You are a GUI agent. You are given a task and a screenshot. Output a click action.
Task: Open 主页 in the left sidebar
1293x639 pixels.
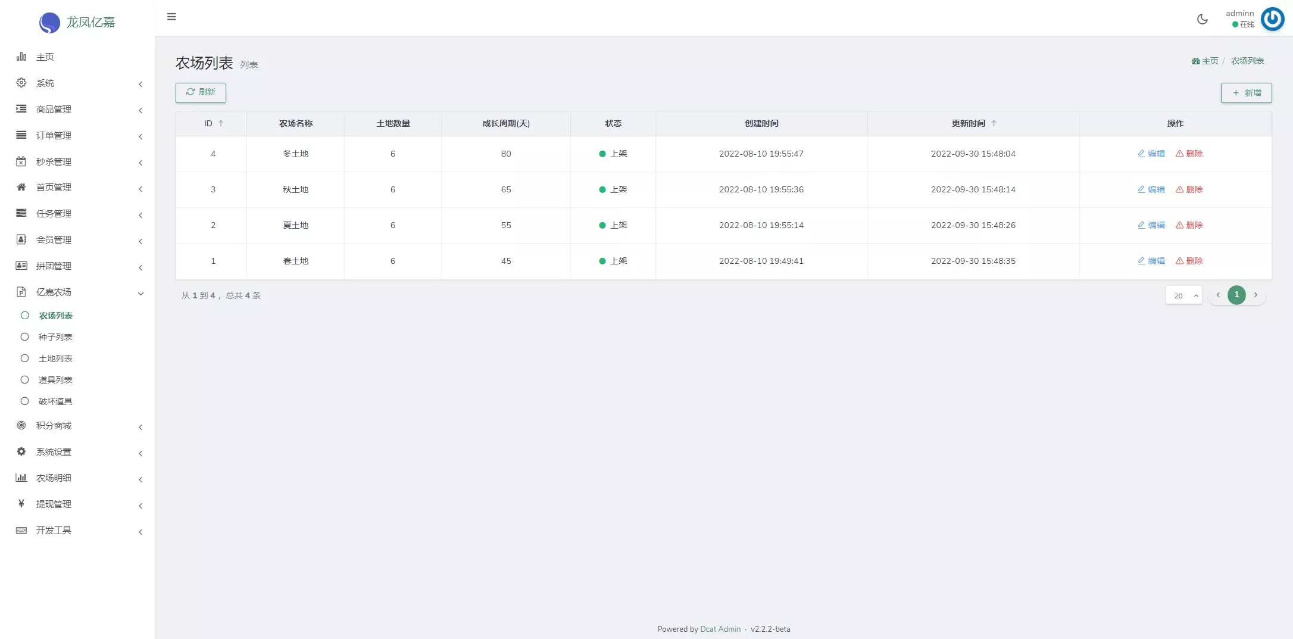pyautogui.click(x=45, y=57)
